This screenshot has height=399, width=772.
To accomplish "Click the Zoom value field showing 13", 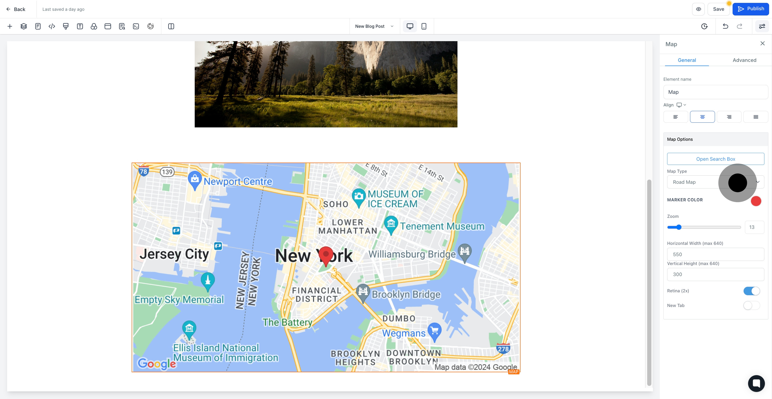I will (754, 227).
